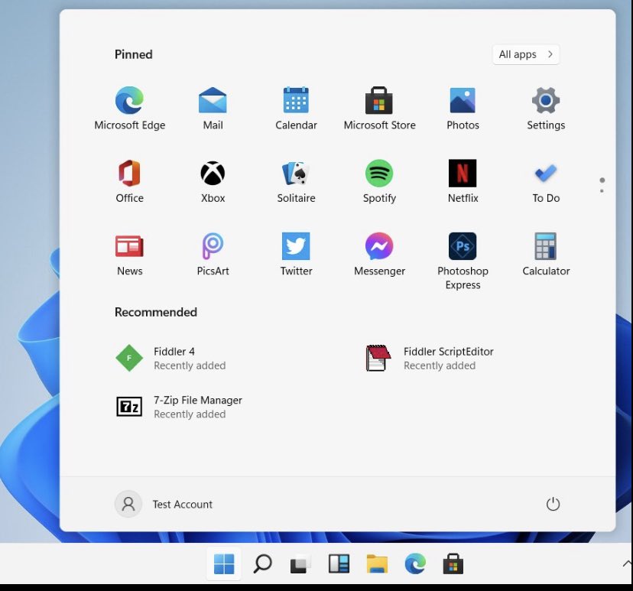Screen dimensions: 633x591
Task: Open the Twitter app
Action: [x=296, y=255]
